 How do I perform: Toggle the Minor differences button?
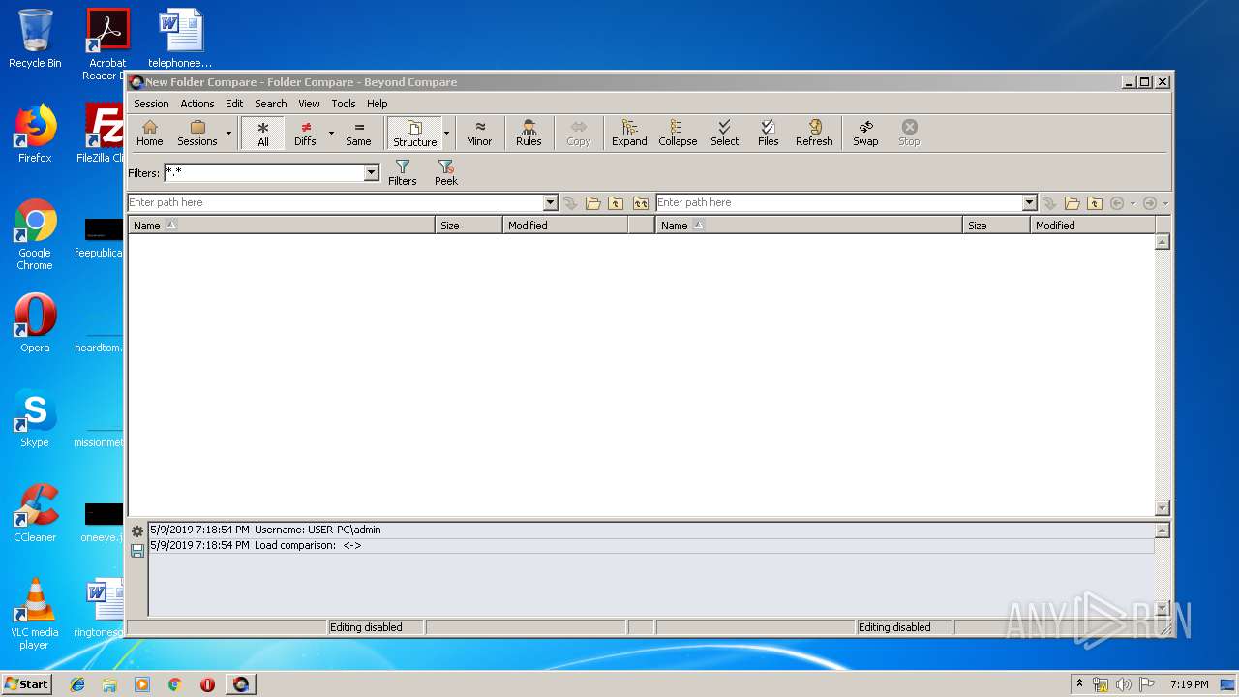[479, 134]
